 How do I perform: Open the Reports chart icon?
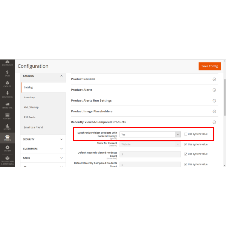[x=7, y=127]
